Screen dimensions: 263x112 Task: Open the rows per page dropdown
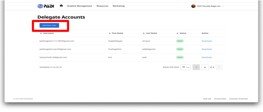(x=186, y=67)
